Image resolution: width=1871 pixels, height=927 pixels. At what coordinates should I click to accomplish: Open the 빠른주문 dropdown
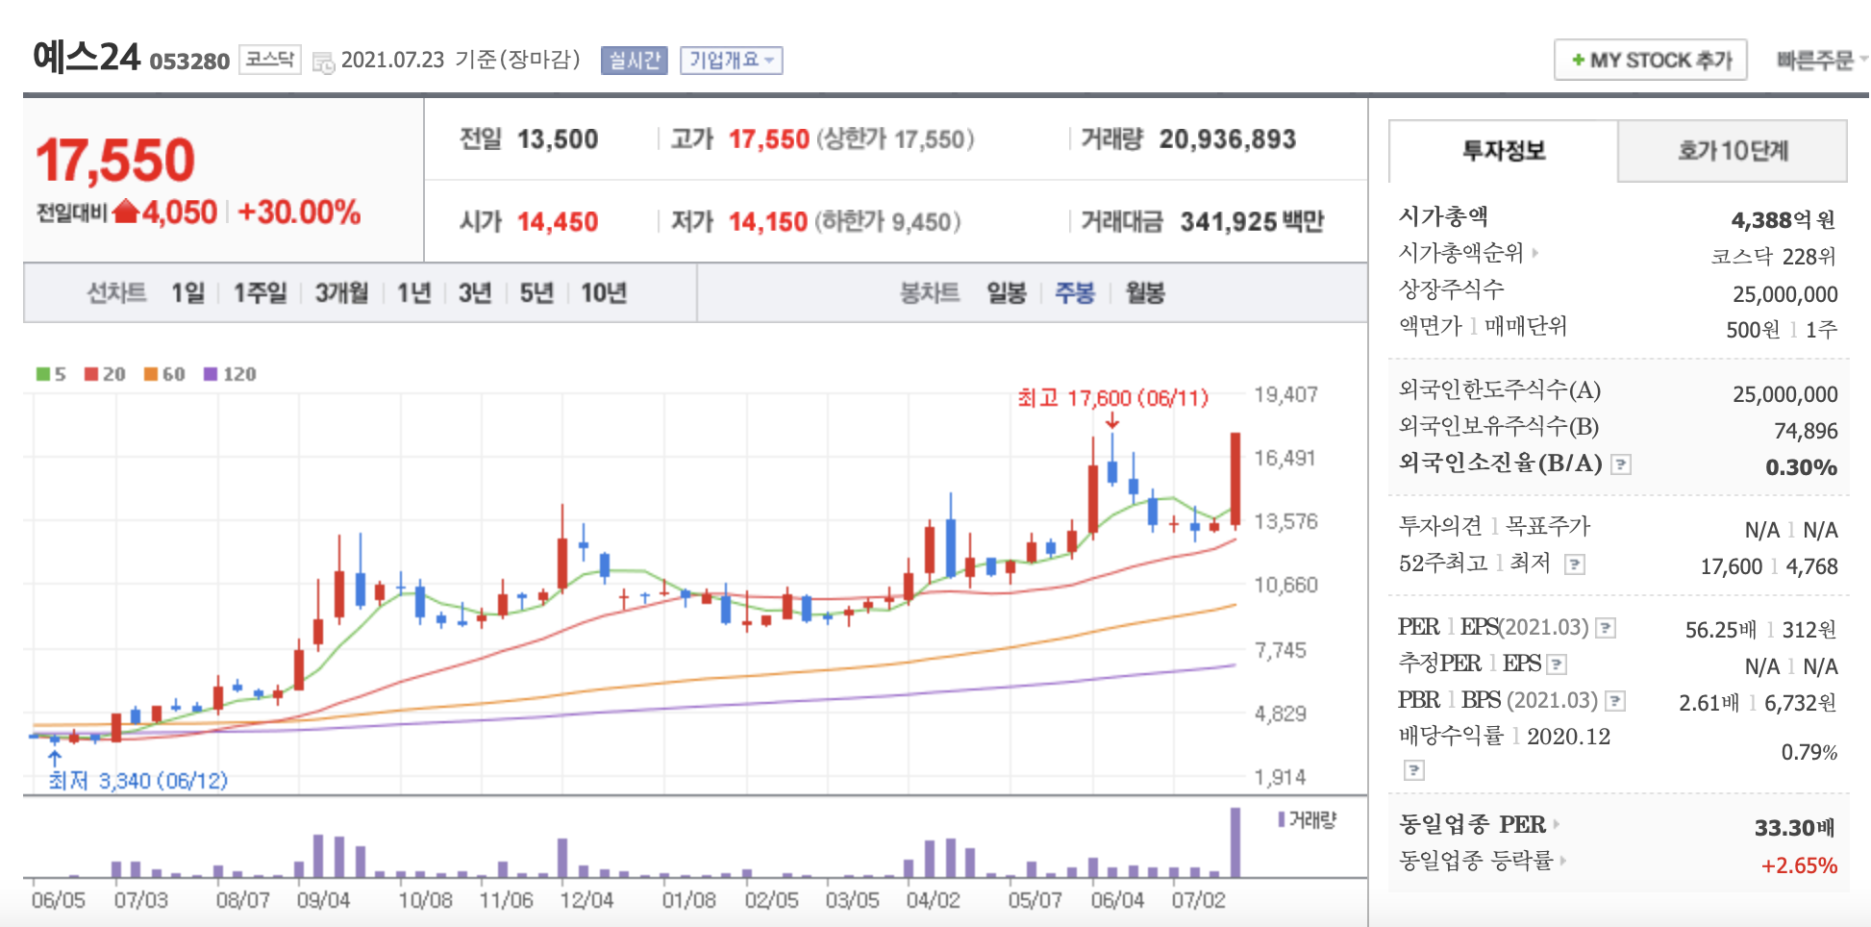coord(1820,61)
